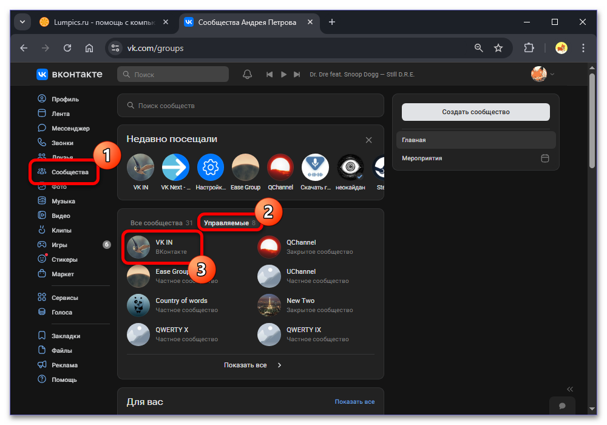The height and width of the screenshot is (425, 607).
Task: Open the Country of words community
Action: pyautogui.click(x=173, y=305)
